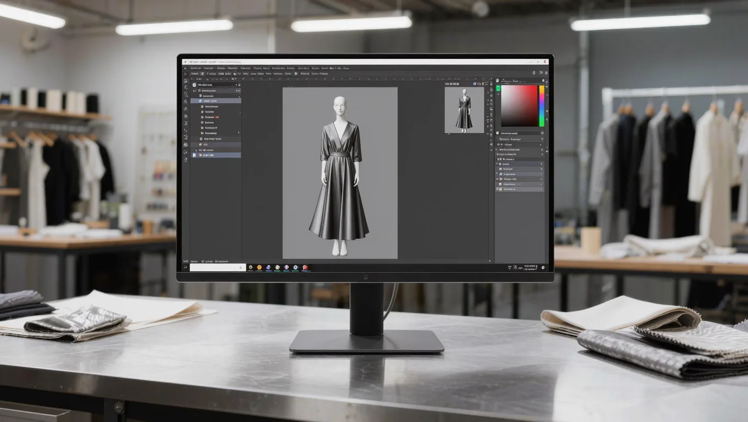This screenshot has height=422, width=748.
Task: Click the small dress preview thumbnail in the navigator
Action: tap(464, 109)
